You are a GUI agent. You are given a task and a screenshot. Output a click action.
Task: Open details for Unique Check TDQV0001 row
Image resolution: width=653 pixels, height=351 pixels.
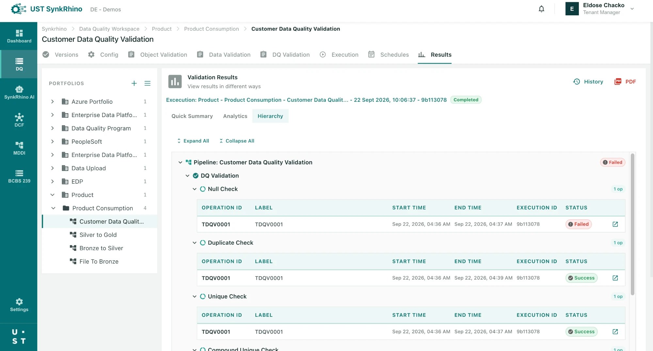click(x=615, y=332)
